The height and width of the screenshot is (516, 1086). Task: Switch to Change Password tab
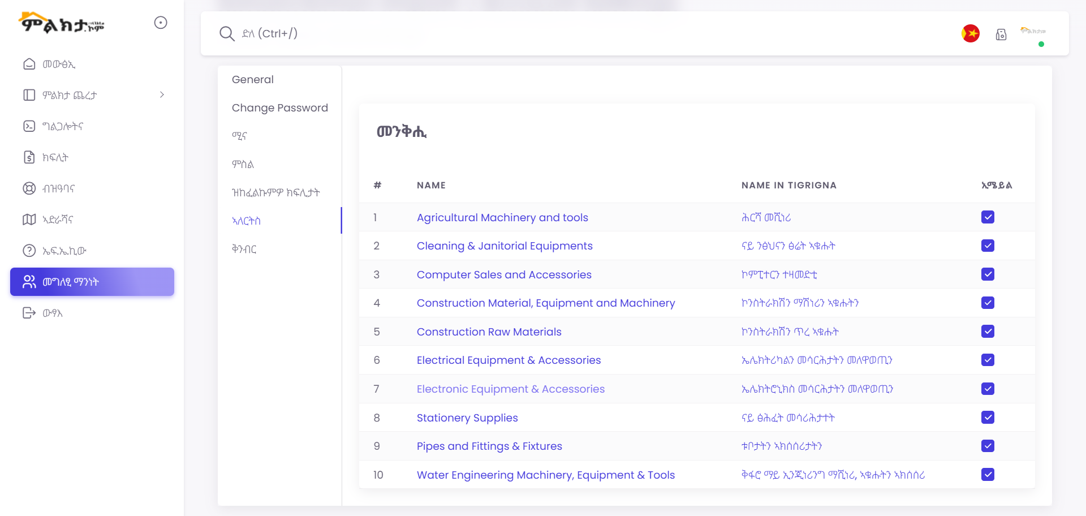coord(279,108)
